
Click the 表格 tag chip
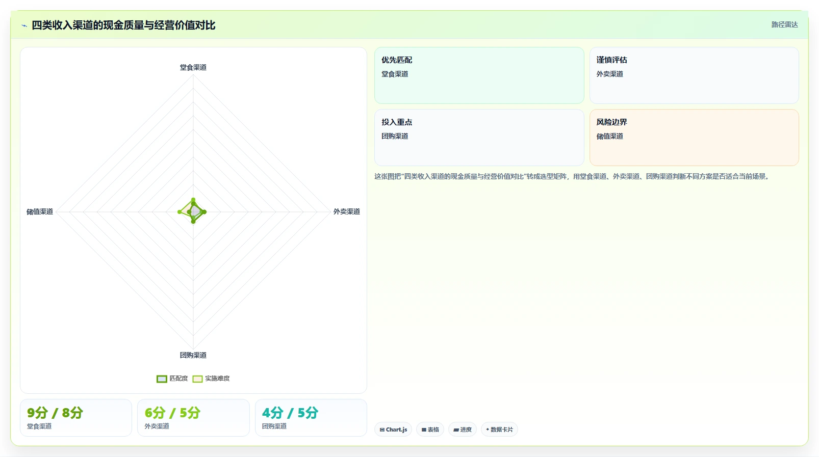(x=430, y=429)
